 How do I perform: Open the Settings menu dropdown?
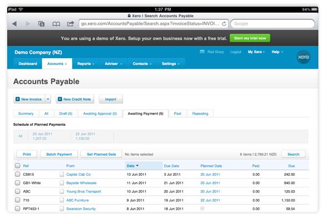tap(171, 64)
